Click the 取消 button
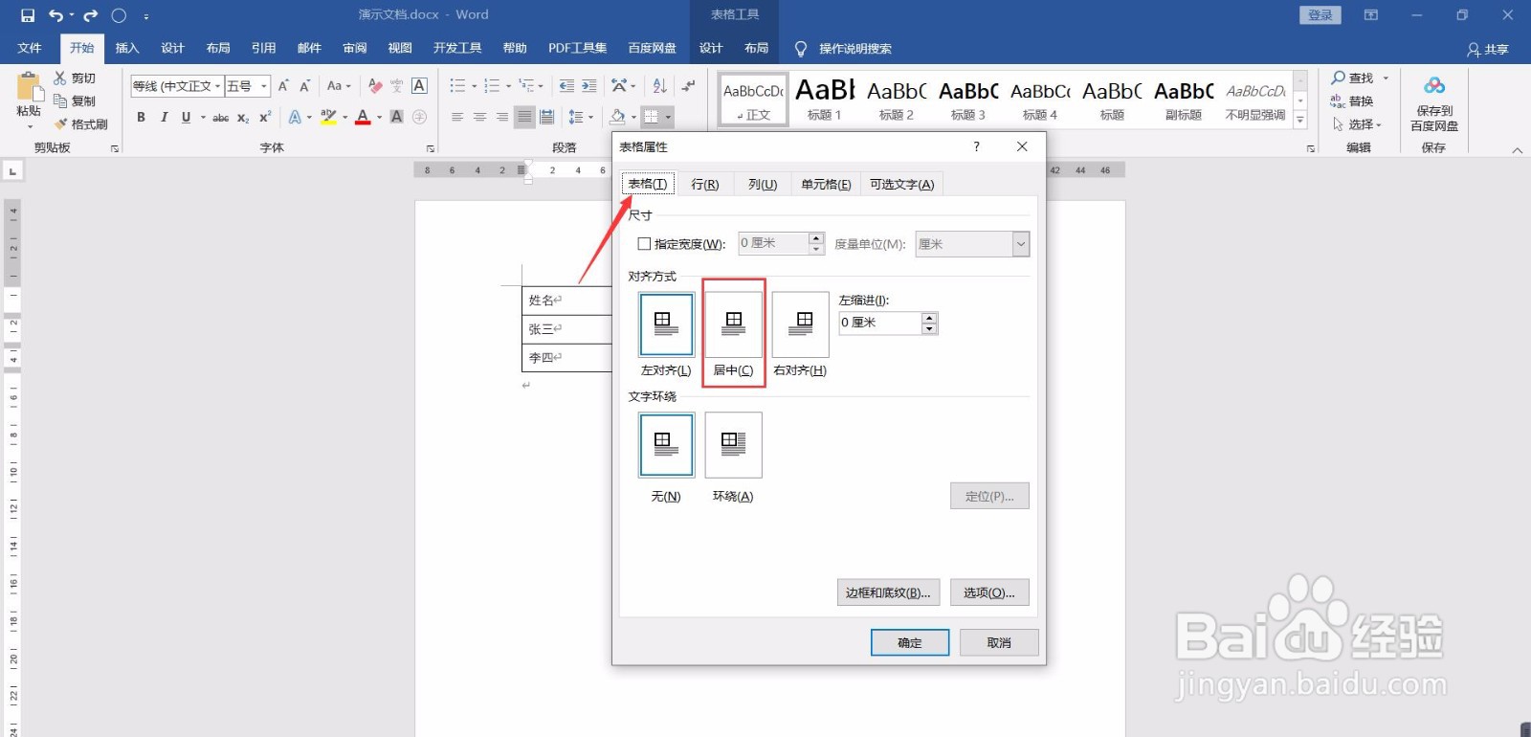The height and width of the screenshot is (737, 1531). tap(999, 642)
